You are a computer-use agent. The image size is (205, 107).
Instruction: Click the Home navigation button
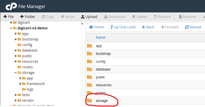point(96,27)
